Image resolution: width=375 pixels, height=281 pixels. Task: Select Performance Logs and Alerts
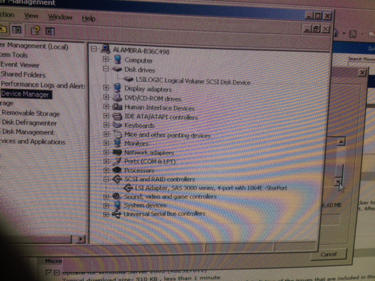[x=43, y=85]
